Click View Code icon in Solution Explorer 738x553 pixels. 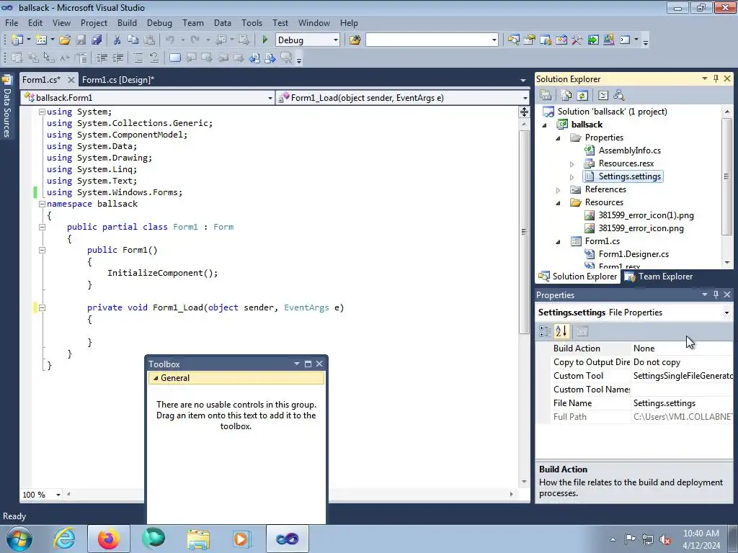tap(603, 96)
